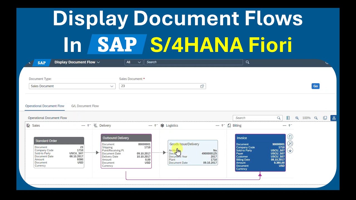
Task: Click Invoice document number 90000001
Action: [x=278, y=144]
